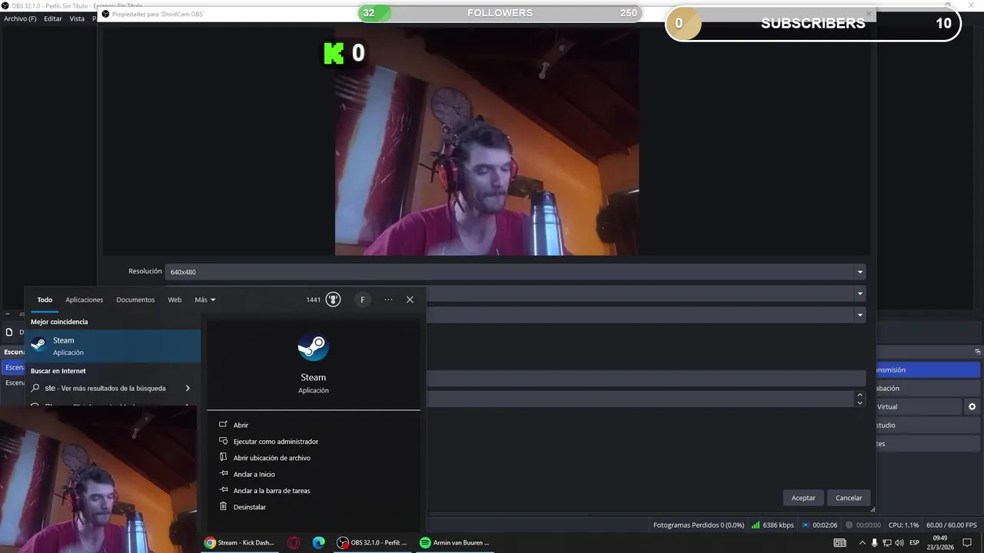Open the Resolución 640x480 dropdown

pyautogui.click(x=515, y=272)
